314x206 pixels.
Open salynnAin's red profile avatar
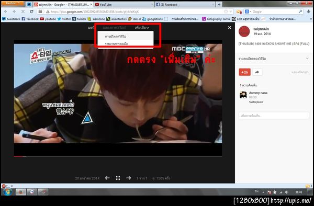(244, 31)
